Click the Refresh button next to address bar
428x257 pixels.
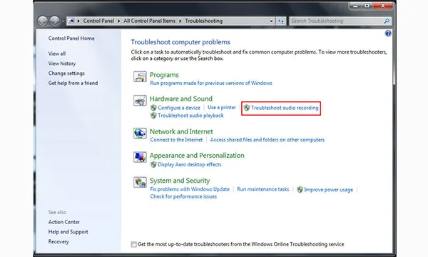[x=281, y=21]
